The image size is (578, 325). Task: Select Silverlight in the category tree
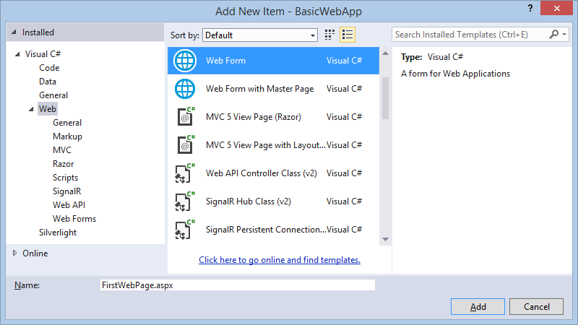pos(58,233)
